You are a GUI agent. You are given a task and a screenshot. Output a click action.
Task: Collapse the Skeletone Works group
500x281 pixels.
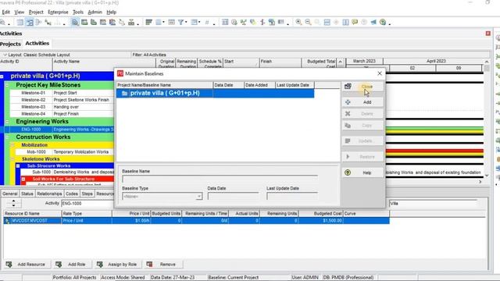(12, 159)
